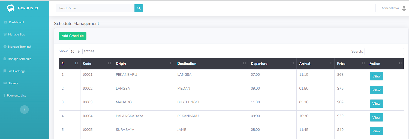The height and width of the screenshot is (139, 409).
Task: Sort table by Arrival column arrows
Action: tap(331, 63)
